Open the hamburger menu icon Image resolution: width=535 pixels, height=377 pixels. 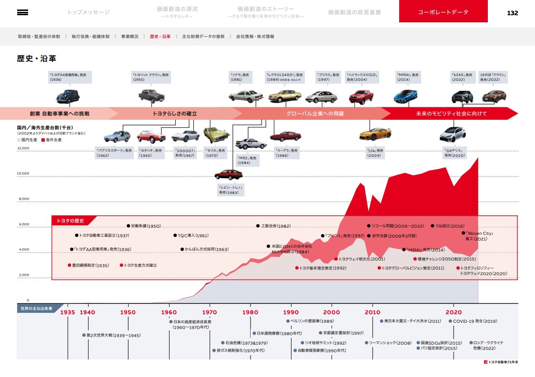23,12
